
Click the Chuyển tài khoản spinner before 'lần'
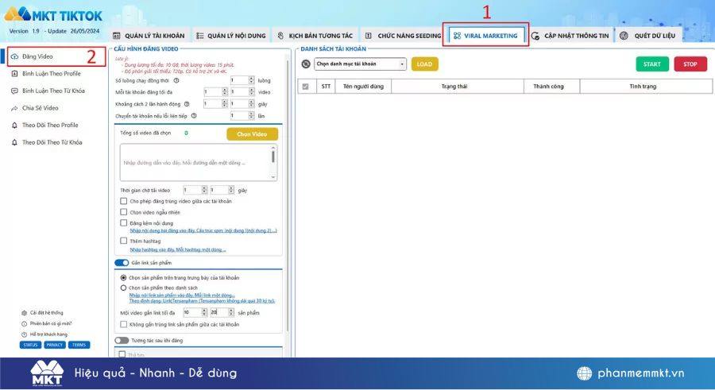click(x=251, y=116)
